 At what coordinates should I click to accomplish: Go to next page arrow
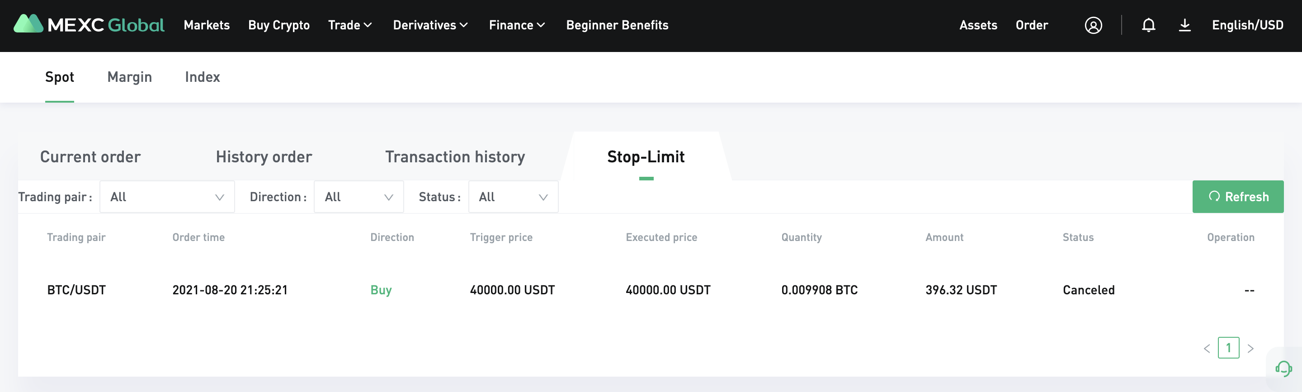coord(1250,349)
